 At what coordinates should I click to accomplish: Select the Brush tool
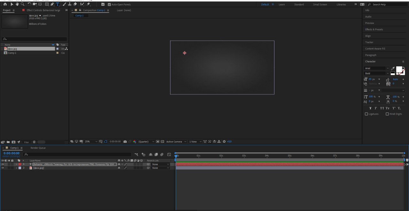64,4
